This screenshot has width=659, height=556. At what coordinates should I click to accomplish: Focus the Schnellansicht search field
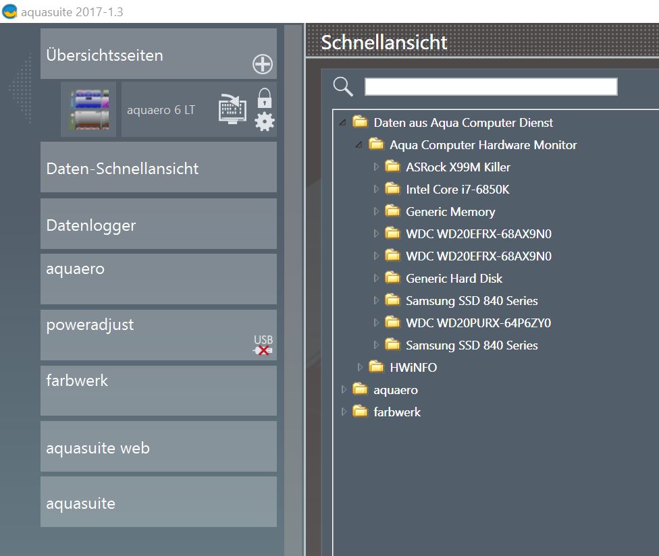491,86
